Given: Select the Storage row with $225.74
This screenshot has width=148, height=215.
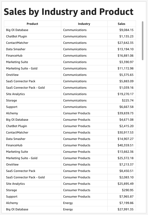Looking at the screenshot, I should coord(70,100).
